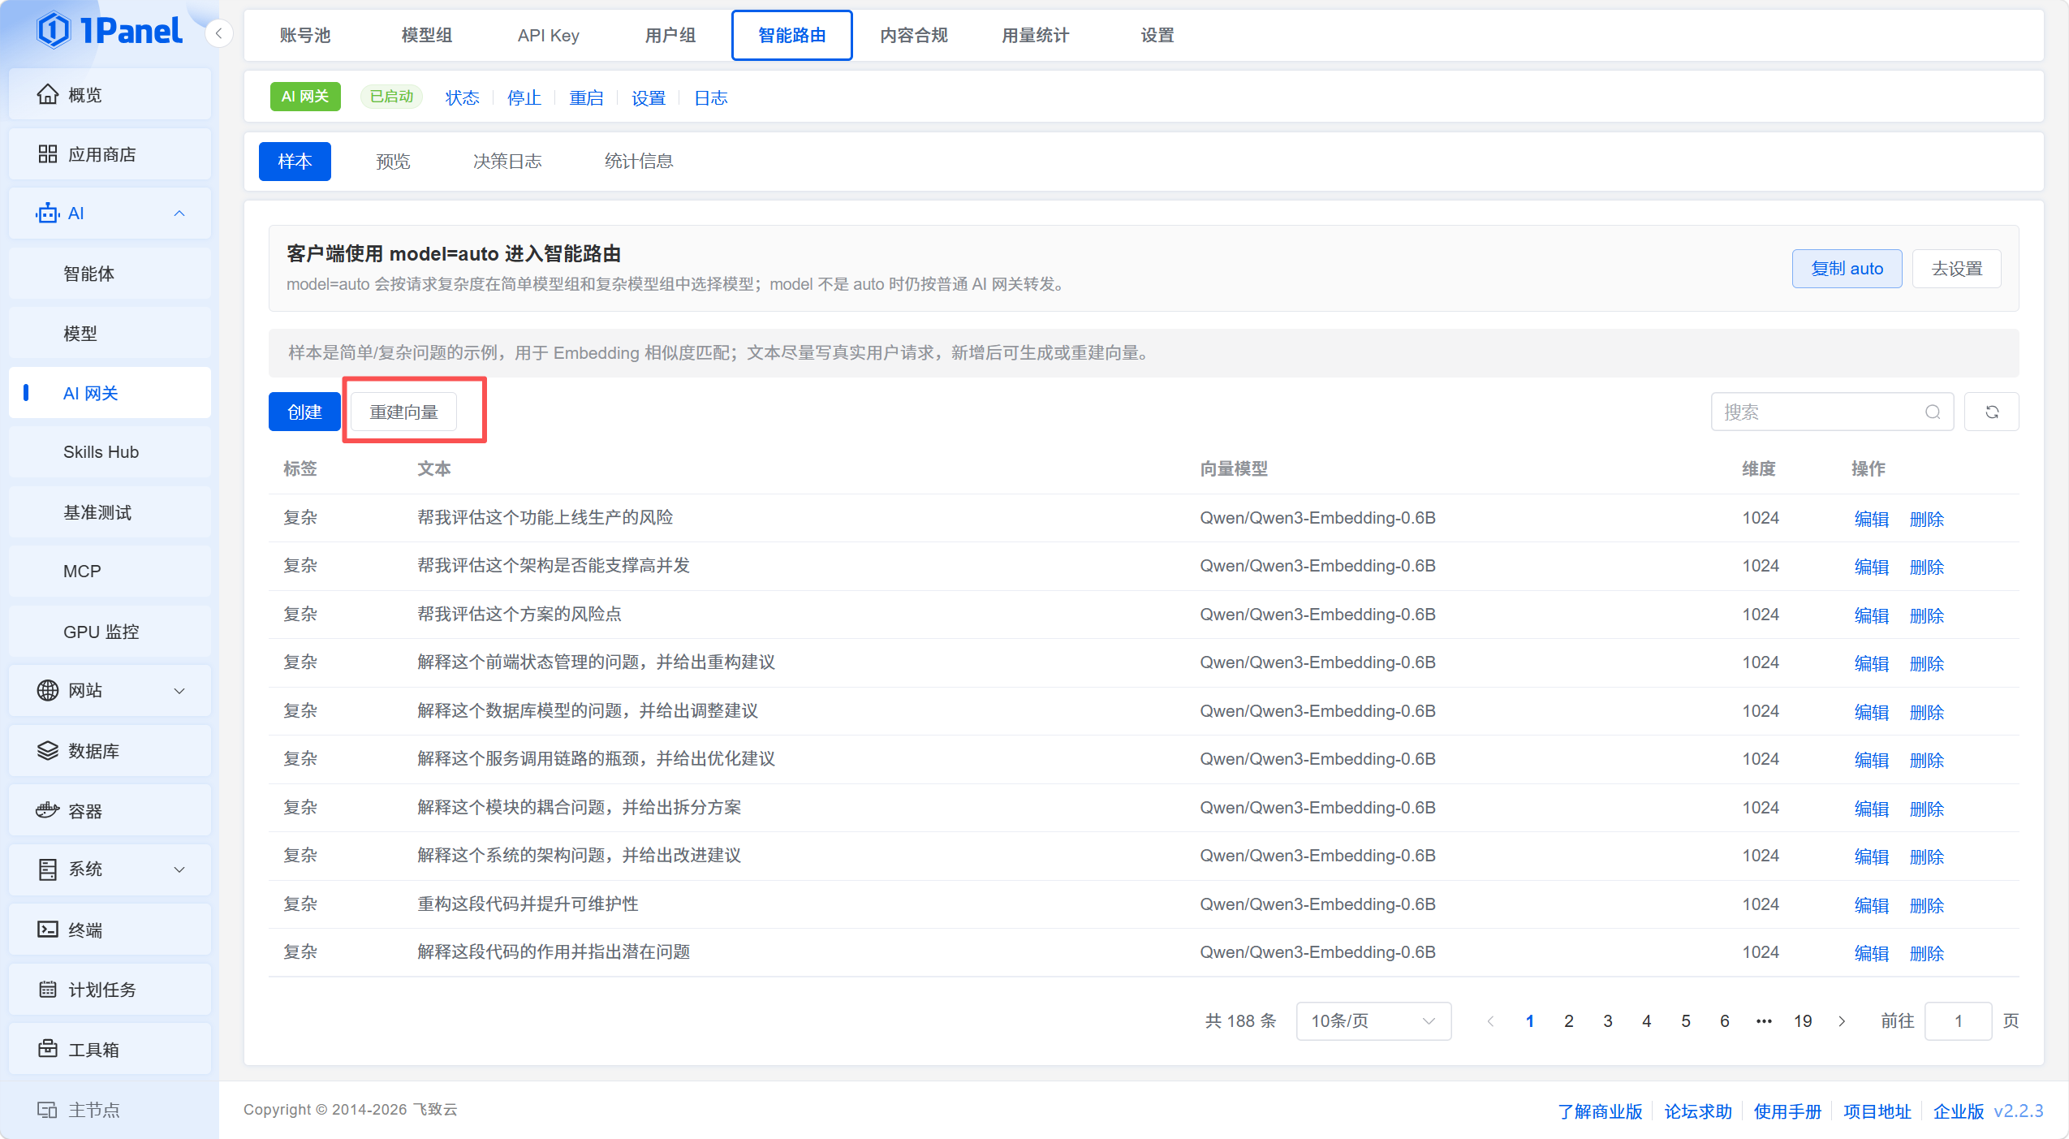Viewport: 2069px width, 1139px height.
Task: Select the 样本 sub-tab
Action: pos(295,162)
